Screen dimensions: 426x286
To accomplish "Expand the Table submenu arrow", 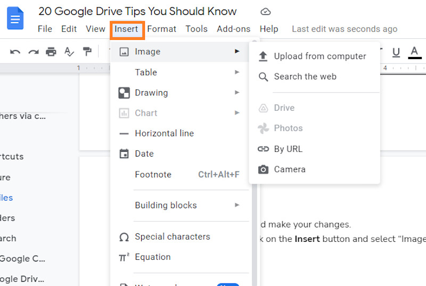I will coord(237,72).
